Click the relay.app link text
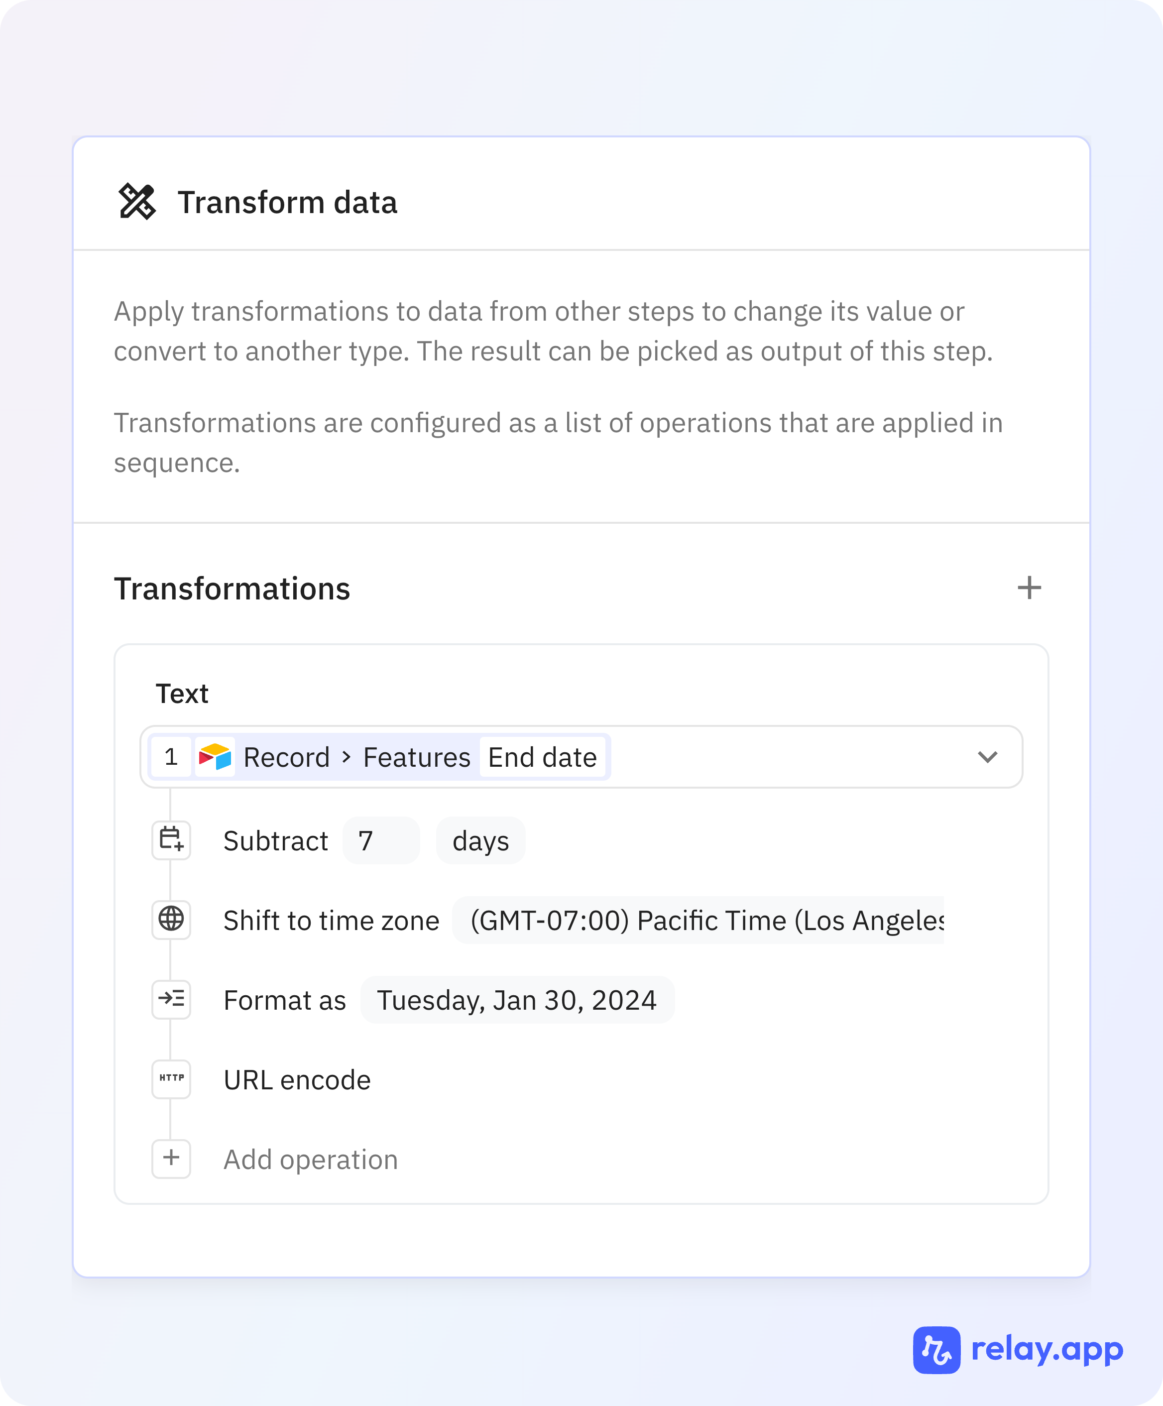The height and width of the screenshot is (1406, 1163). [1047, 1350]
